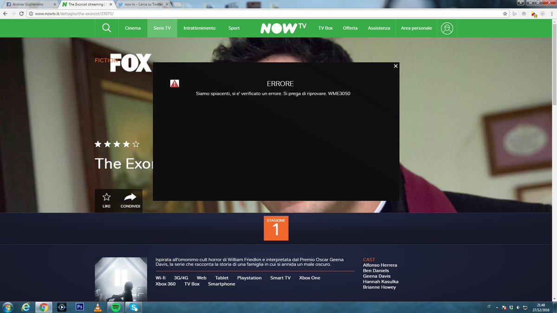Open VLC media player from the taskbar

pos(97,307)
